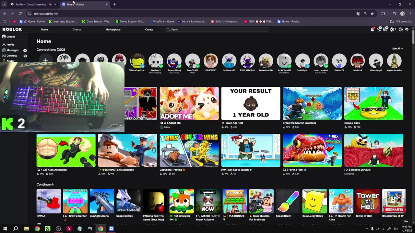The width and height of the screenshot is (415, 233).
Task: Open Roblox messages chat icon with 76 badge
Action: click(x=385, y=29)
